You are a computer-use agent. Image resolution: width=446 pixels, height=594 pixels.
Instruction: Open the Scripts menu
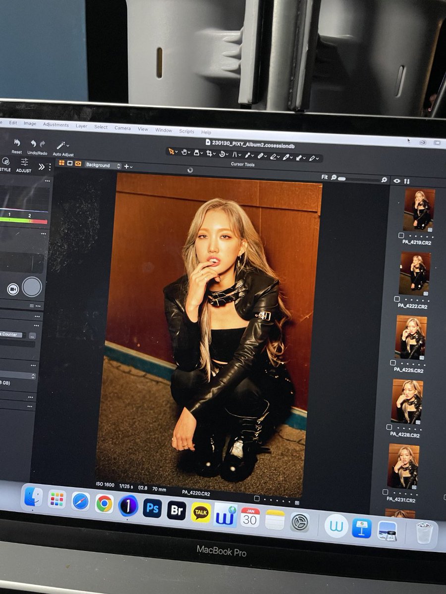tap(186, 131)
